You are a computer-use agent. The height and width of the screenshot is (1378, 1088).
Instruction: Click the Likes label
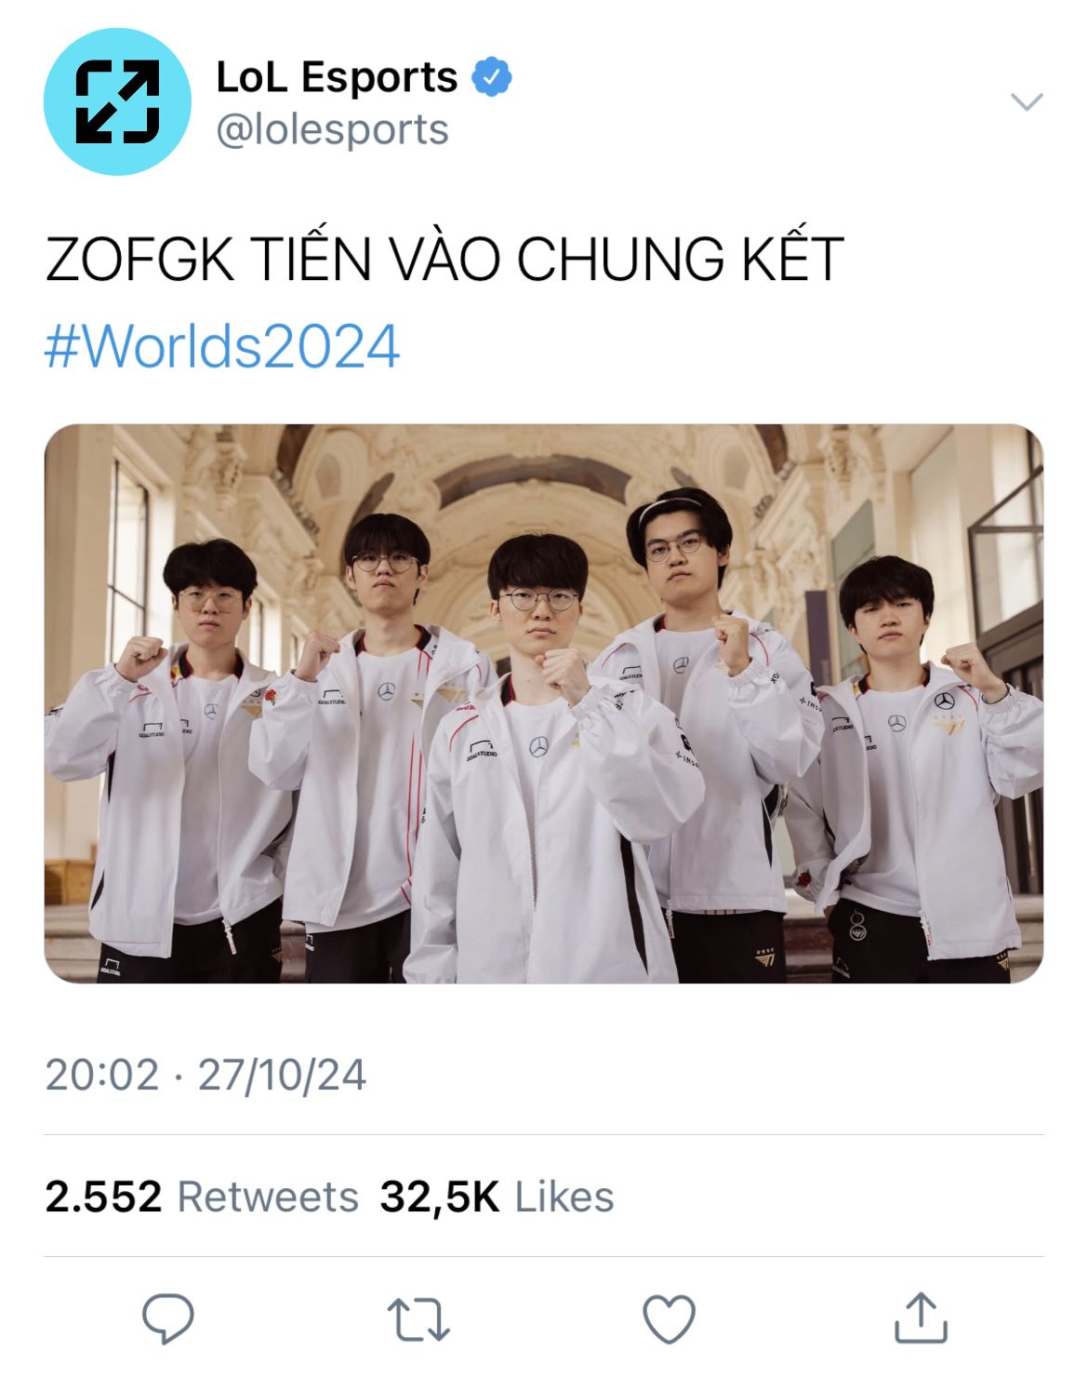coord(564,1197)
